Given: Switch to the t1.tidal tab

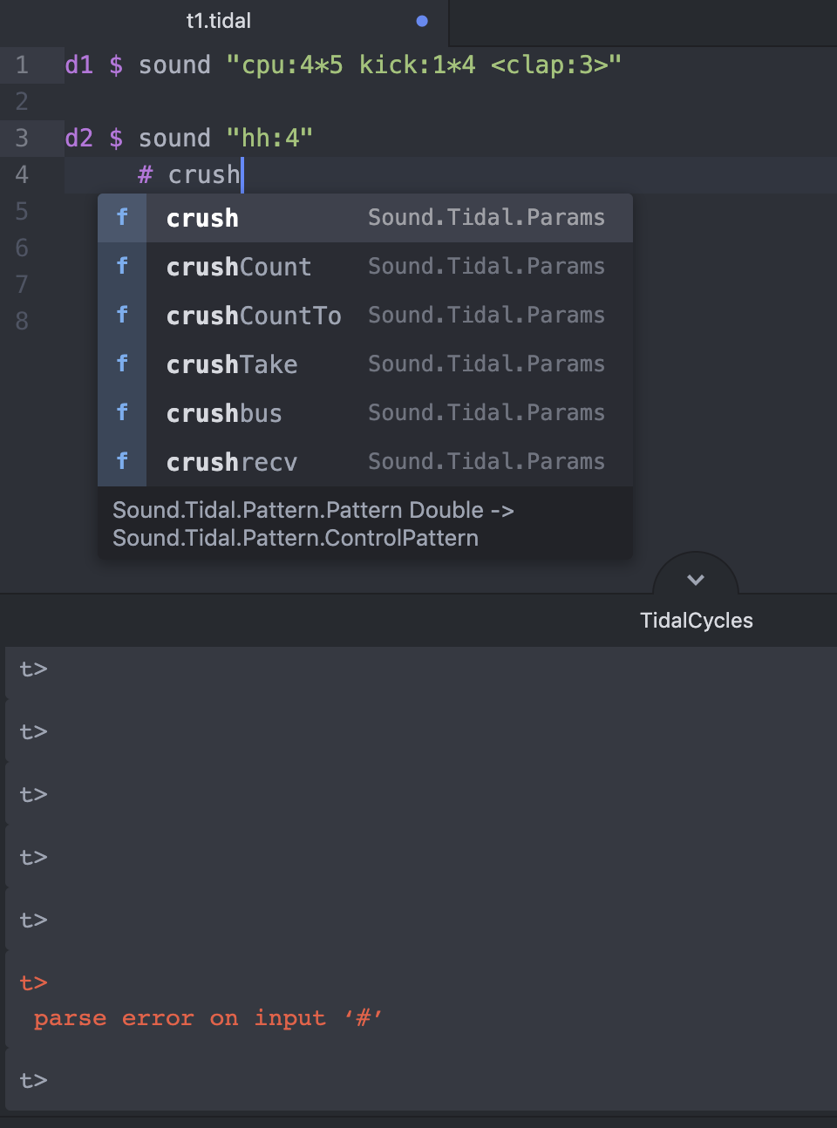Looking at the screenshot, I should tap(218, 21).
